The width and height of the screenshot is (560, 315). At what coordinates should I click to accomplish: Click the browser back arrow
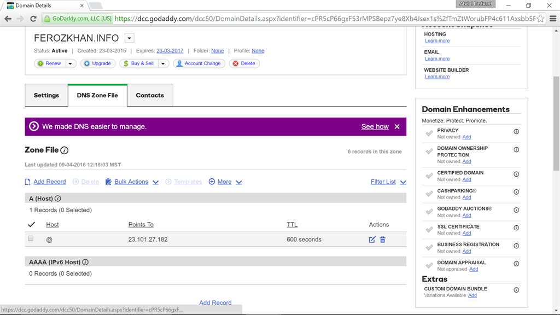[8, 19]
